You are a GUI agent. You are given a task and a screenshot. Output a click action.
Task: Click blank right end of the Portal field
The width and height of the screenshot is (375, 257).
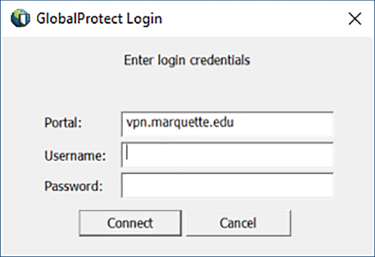(315, 124)
